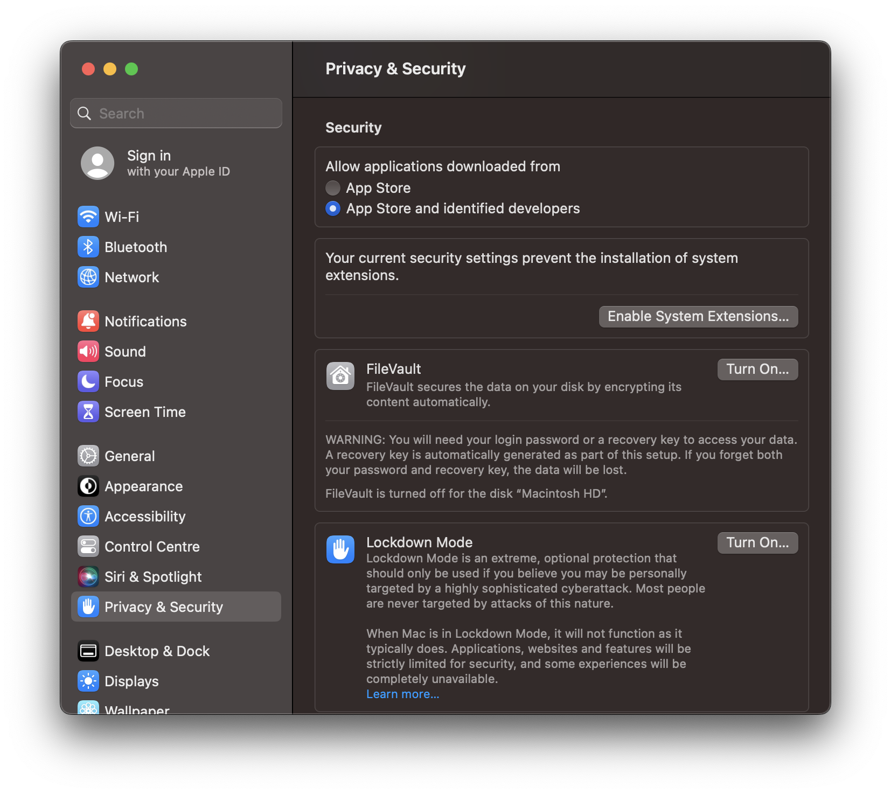The width and height of the screenshot is (891, 794).
Task: Click the Siri & Spotlight icon
Action: pos(88,577)
